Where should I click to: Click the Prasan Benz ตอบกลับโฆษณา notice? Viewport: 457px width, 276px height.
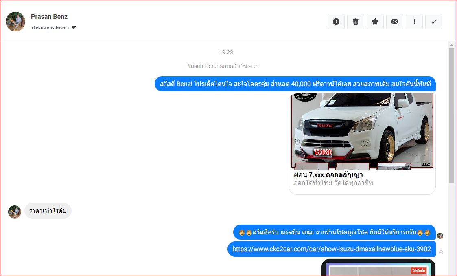point(222,66)
